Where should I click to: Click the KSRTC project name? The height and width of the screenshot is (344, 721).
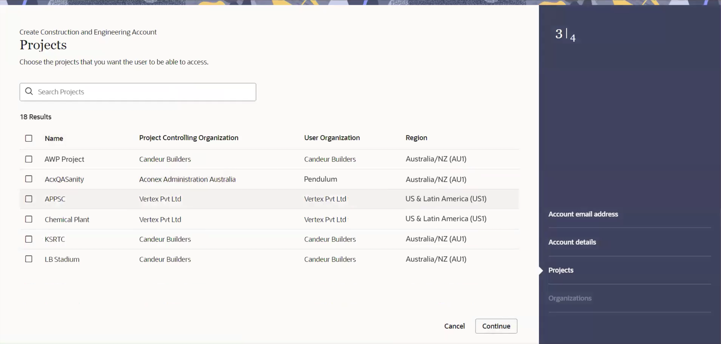tap(55, 239)
